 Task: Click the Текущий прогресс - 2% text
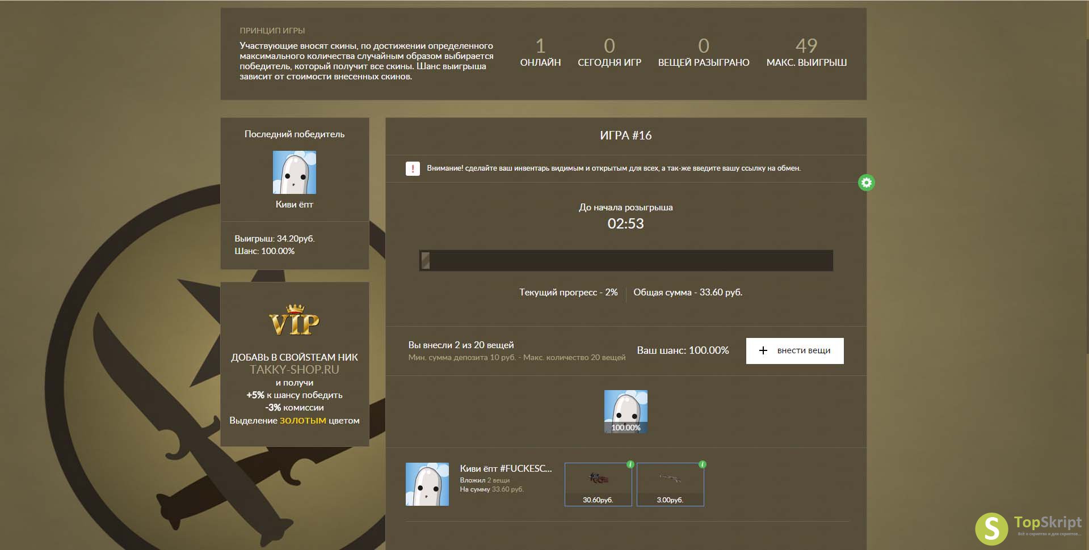click(568, 293)
